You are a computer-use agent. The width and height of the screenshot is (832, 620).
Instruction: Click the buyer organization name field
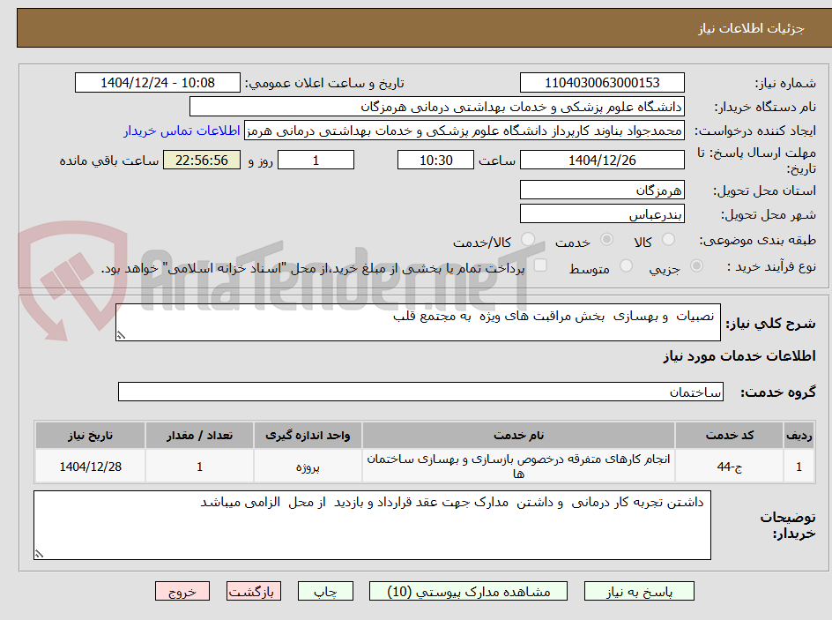[436, 107]
